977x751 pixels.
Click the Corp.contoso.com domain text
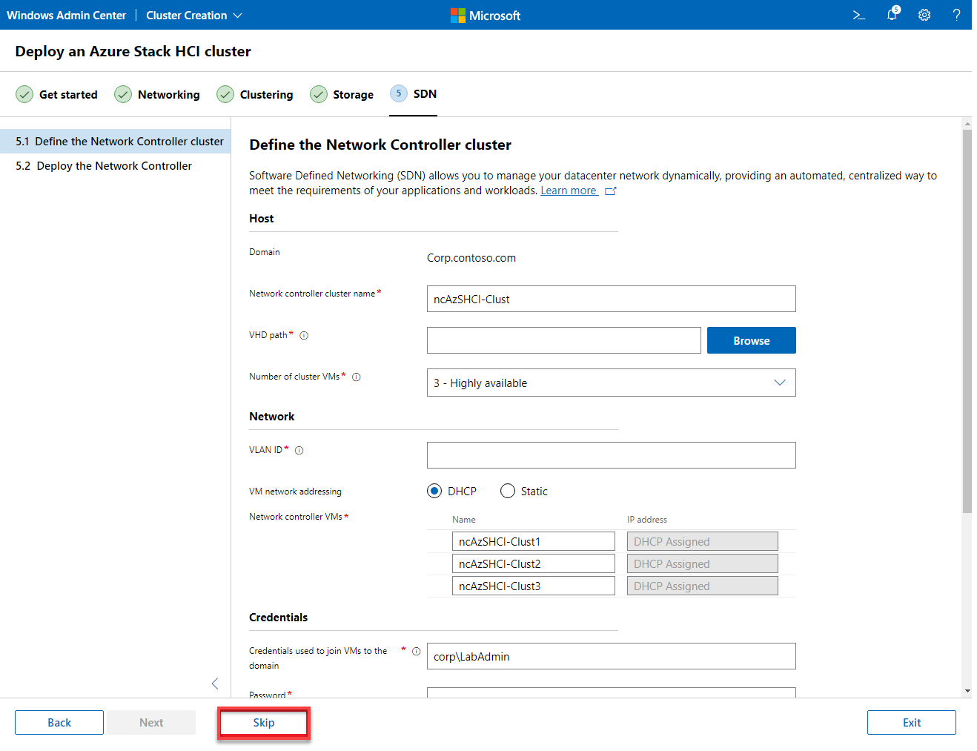coord(471,258)
